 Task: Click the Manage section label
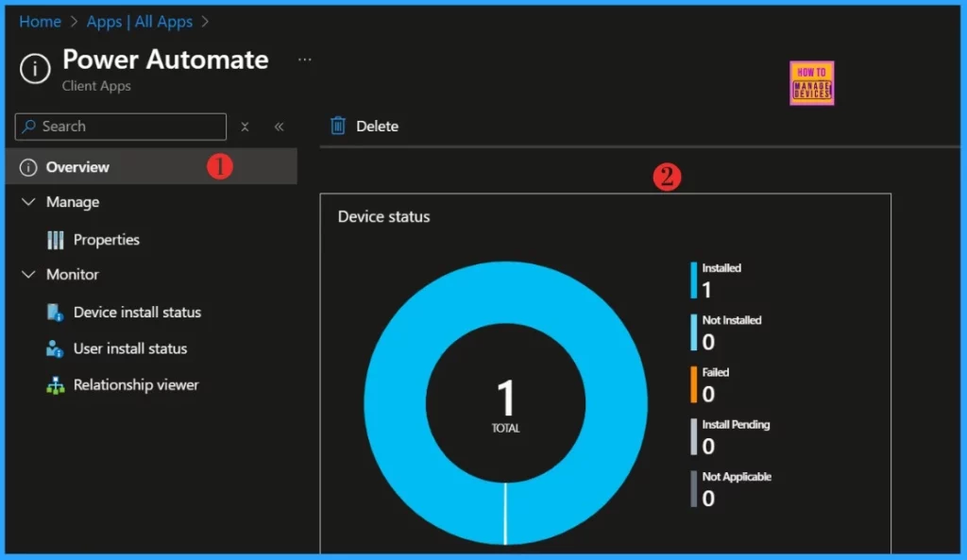(x=73, y=202)
